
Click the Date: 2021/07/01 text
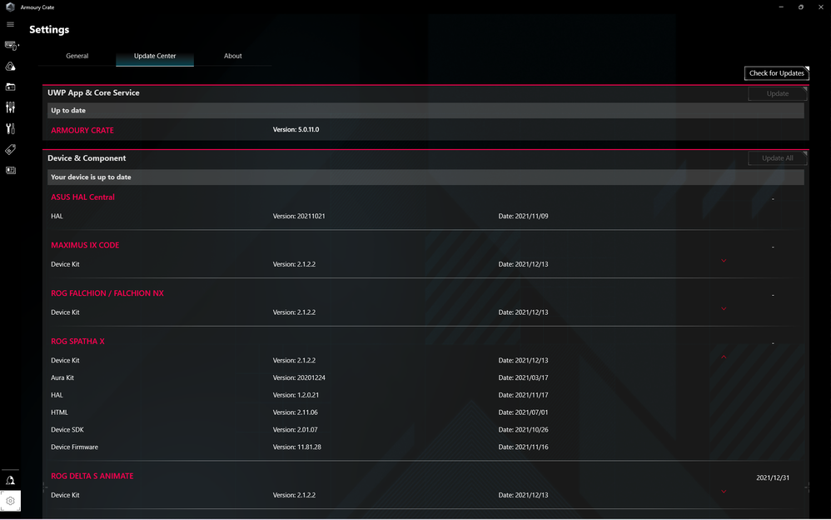523,412
